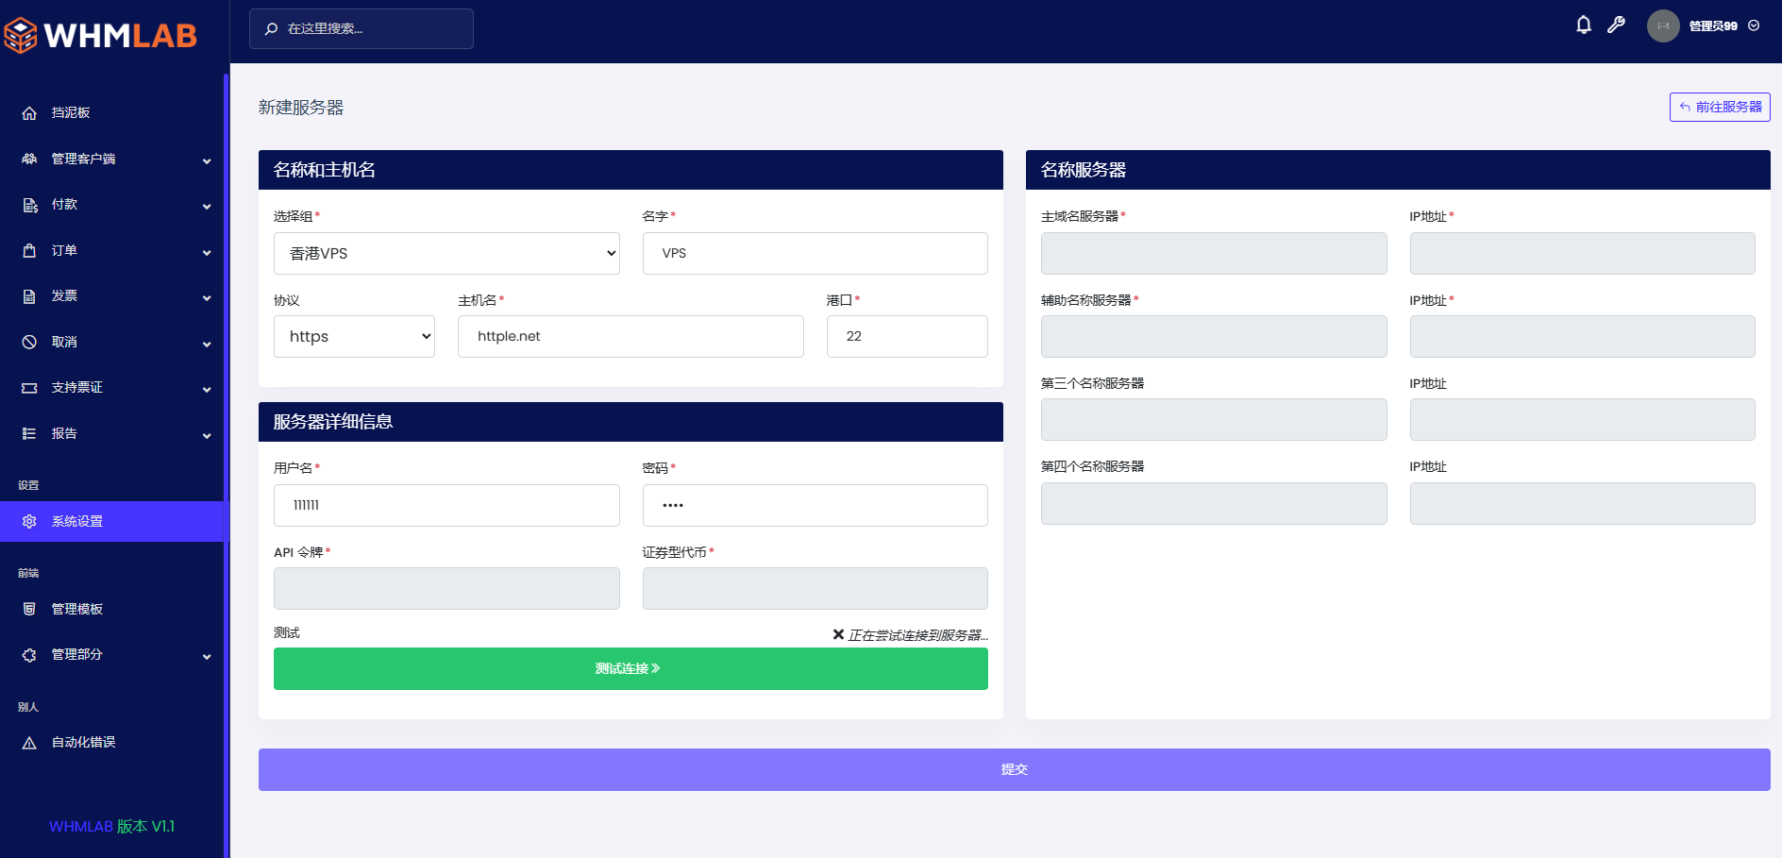This screenshot has height=858, width=1782.
Task: Click the ticket icon beside 支持票证
Action: point(29,388)
